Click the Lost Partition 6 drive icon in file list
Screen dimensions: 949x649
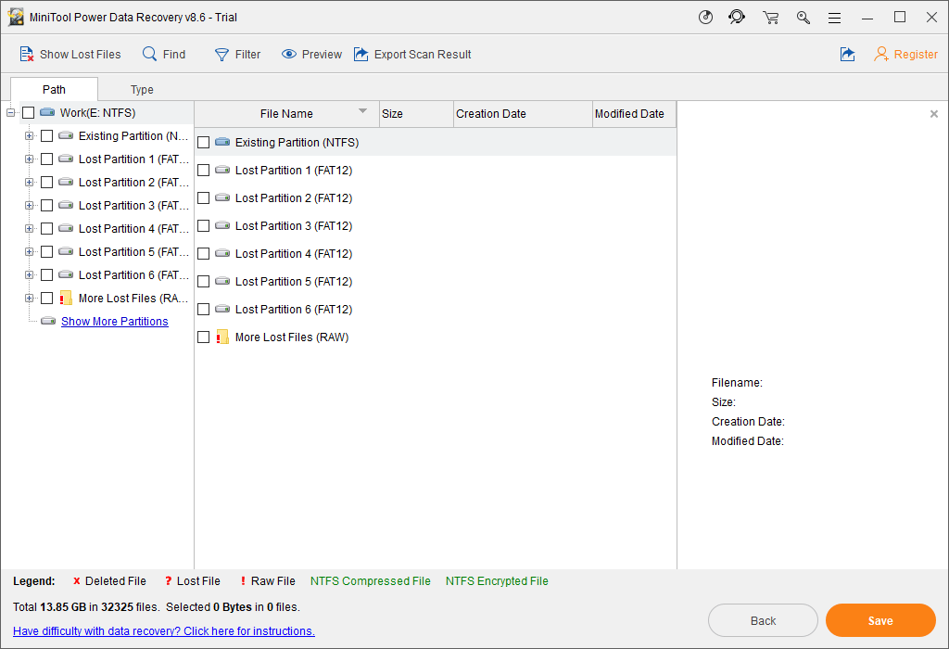point(222,310)
